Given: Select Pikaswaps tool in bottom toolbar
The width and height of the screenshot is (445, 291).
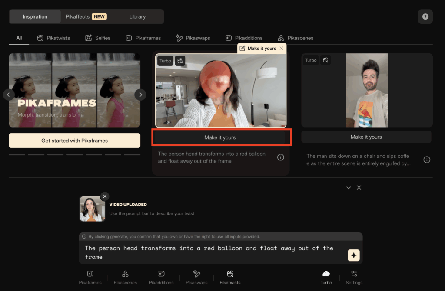Looking at the screenshot, I should tap(196, 277).
